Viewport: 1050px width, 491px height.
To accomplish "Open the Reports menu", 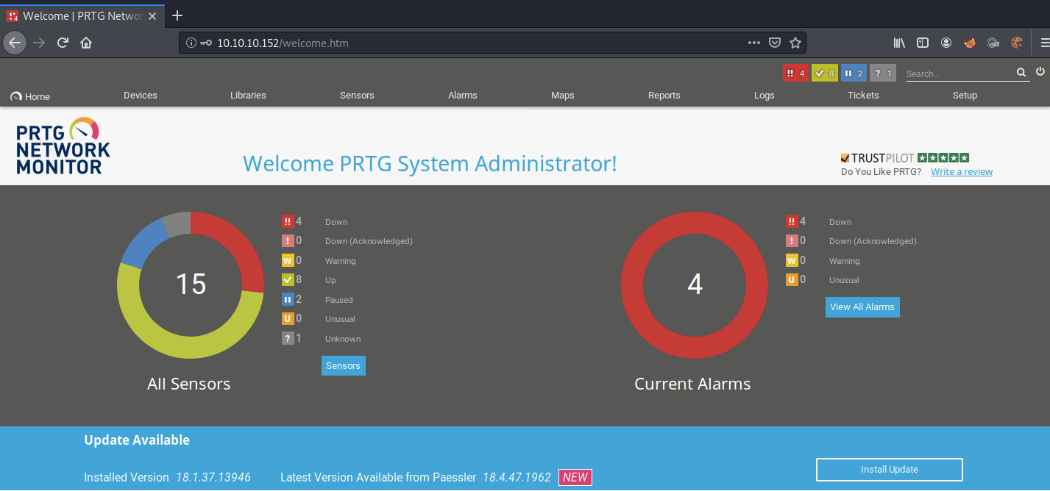I will (x=664, y=96).
